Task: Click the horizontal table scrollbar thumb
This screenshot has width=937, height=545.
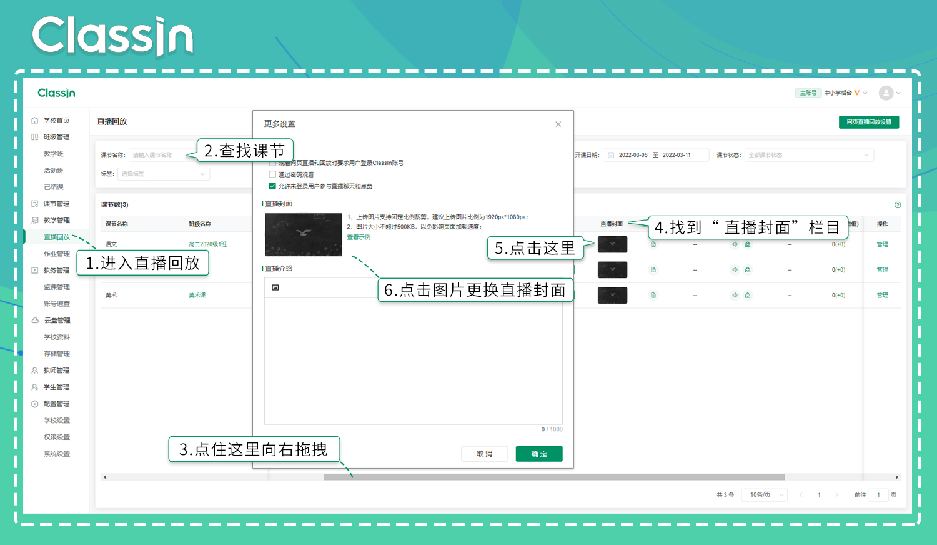Action: click(x=553, y=477)
